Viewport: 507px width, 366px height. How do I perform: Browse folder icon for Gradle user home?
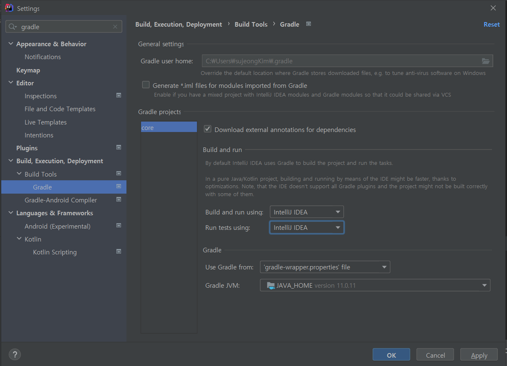point(486,61)
